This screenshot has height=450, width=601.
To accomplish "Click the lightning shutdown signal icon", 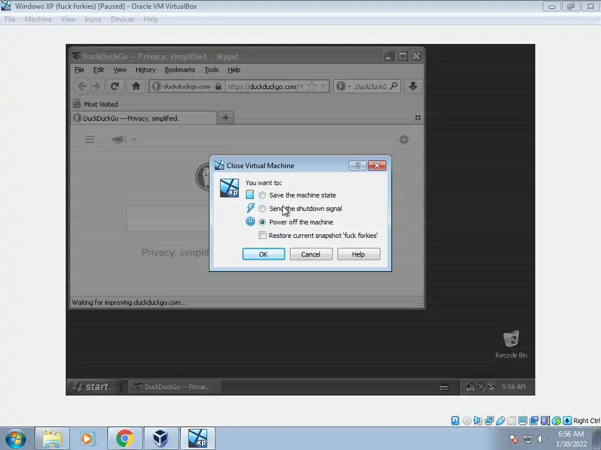I will coord(250,208).
